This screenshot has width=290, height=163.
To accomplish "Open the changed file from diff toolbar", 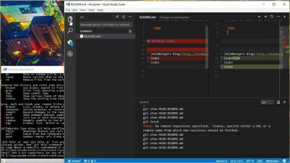I will click(x=272, y=17).
